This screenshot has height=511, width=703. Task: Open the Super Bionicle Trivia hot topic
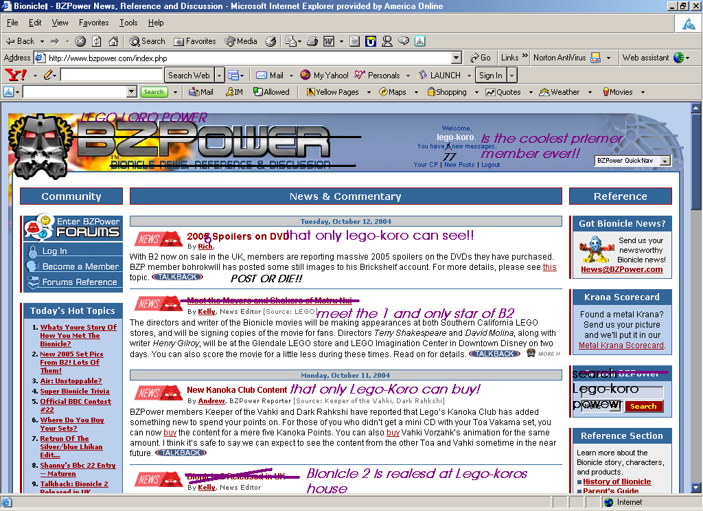75,391
